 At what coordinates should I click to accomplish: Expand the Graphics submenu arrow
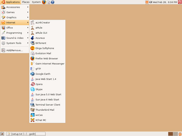click(28, 17)
